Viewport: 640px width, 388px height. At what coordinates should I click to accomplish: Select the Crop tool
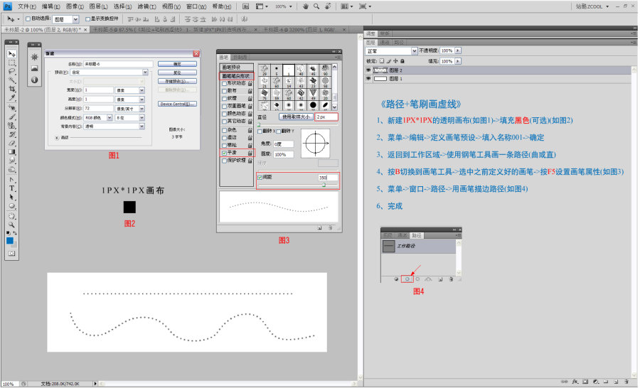click(x=11, y=89)
